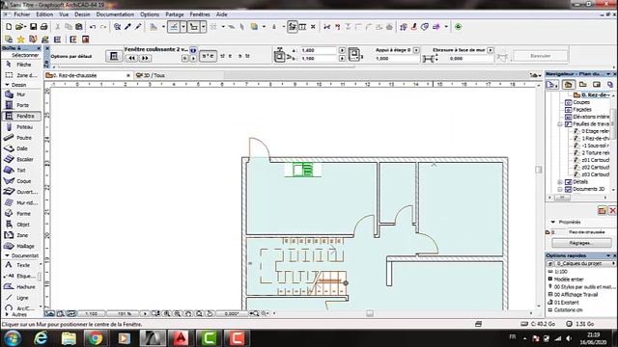Viewport: 618px width, 347px height.
Task: Select the Coque shell tool
Action: point(21,181)
